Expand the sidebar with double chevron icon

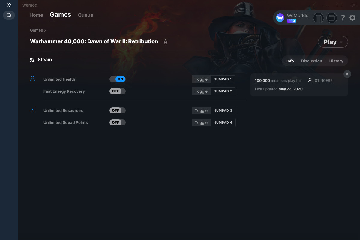[9, 5]
